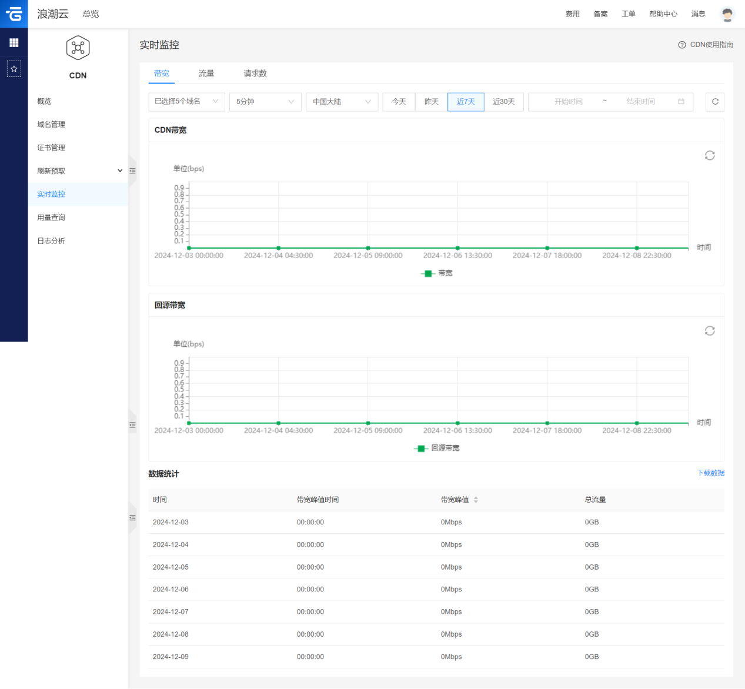Collapse sidebar using upper handle icon
This screenshot has width=745, height=689.
tap(132, 171)
